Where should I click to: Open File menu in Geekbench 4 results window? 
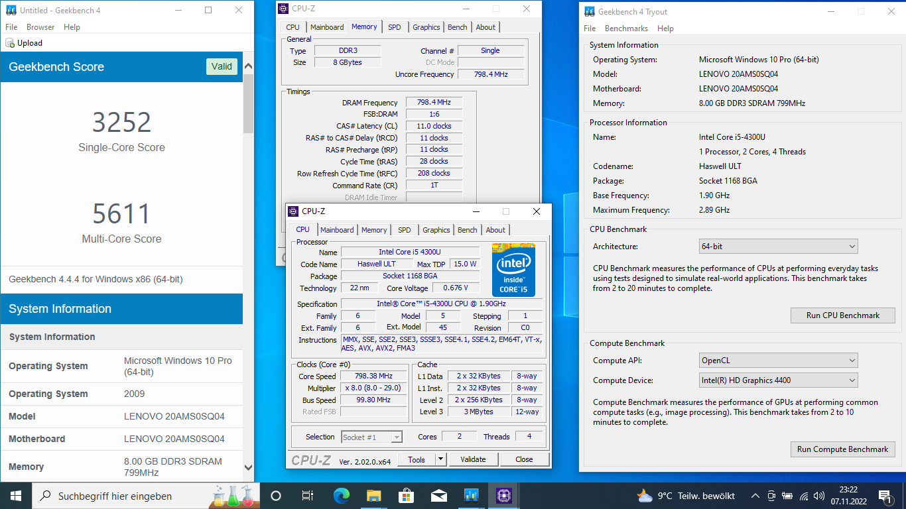pos(11,27)
